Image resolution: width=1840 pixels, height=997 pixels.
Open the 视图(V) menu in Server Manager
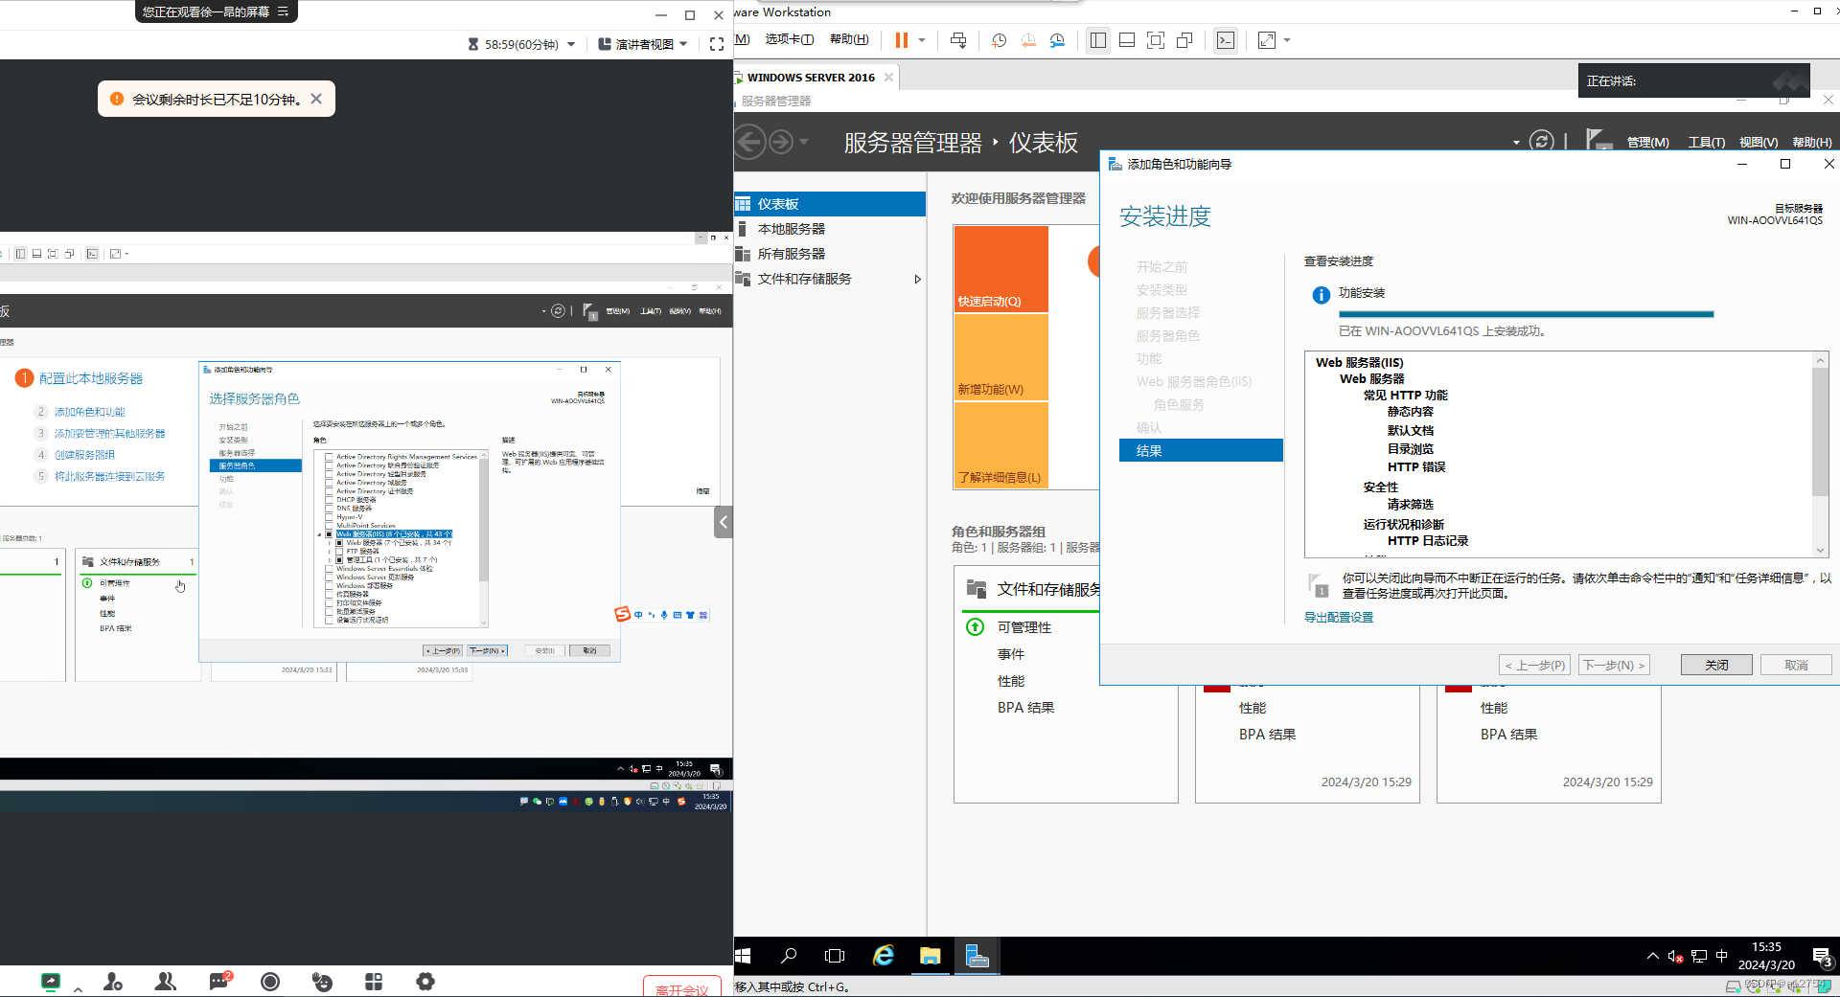click(1759, 143)
